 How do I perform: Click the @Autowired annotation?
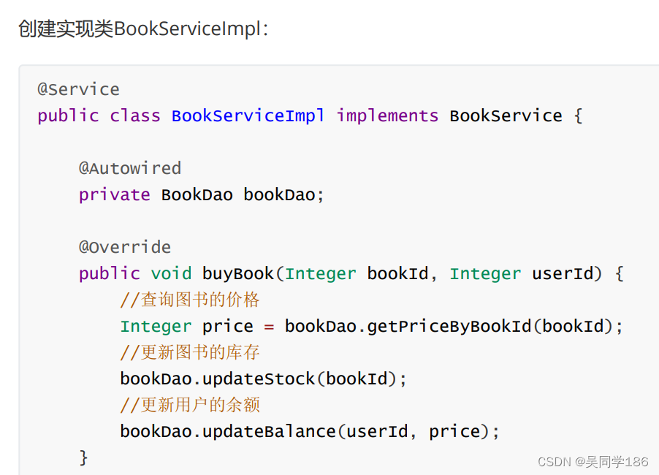coord(130,168)
